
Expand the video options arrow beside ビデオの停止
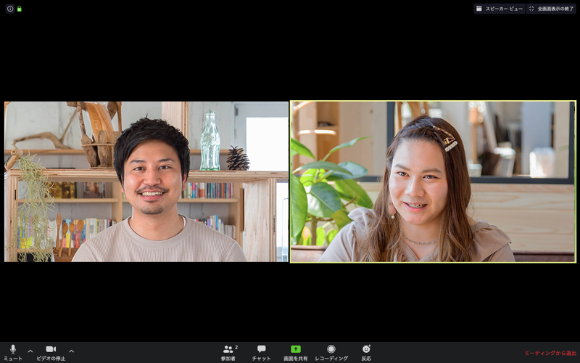(71, 351)
